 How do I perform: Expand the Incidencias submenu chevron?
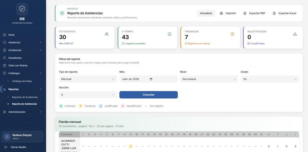(41, 50)
